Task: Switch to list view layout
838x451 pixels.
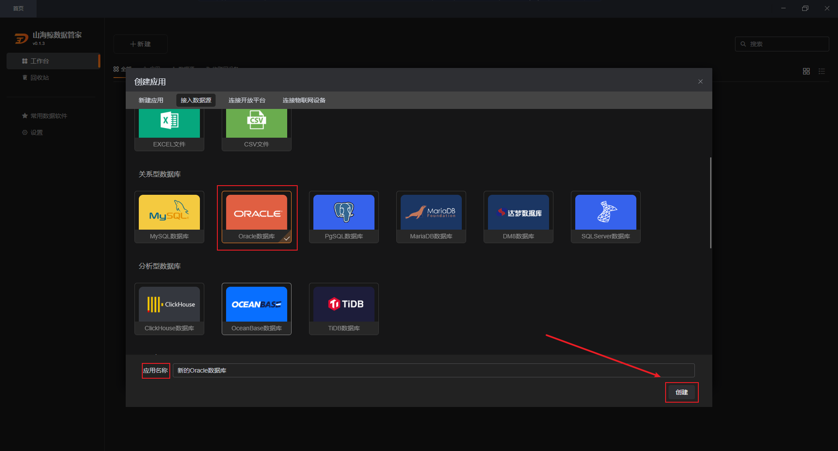Action: (x=822, y=71)
